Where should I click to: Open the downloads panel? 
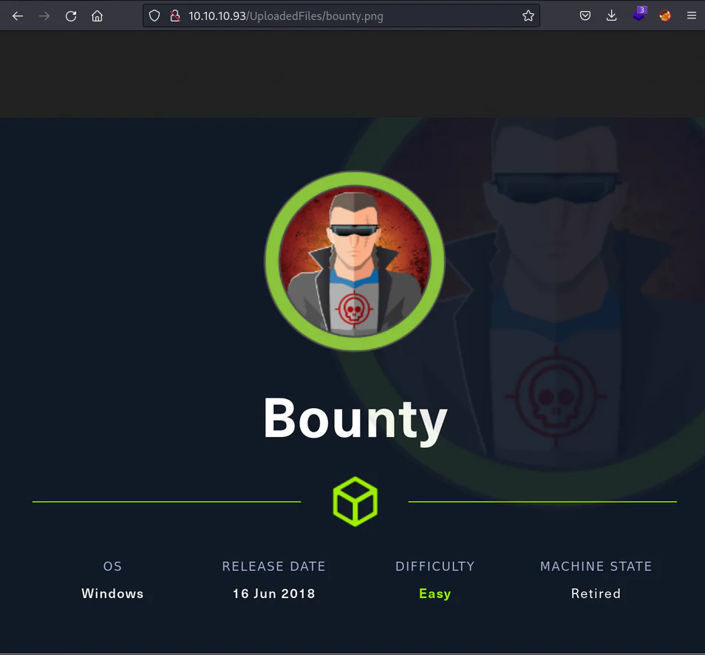coord(611,16)
